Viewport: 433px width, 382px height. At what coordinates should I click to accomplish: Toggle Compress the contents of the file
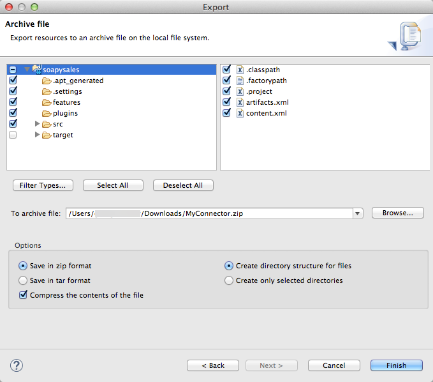24,295
